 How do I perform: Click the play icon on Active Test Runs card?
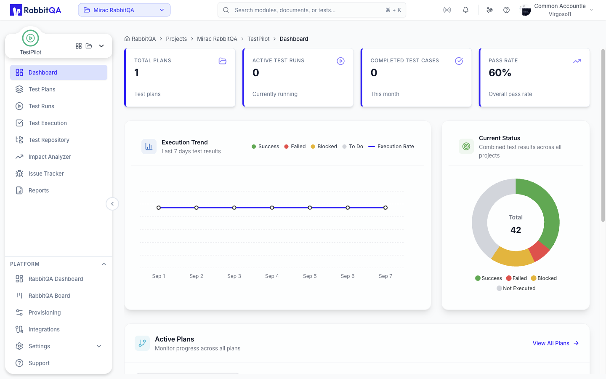[x=341, y=61]
